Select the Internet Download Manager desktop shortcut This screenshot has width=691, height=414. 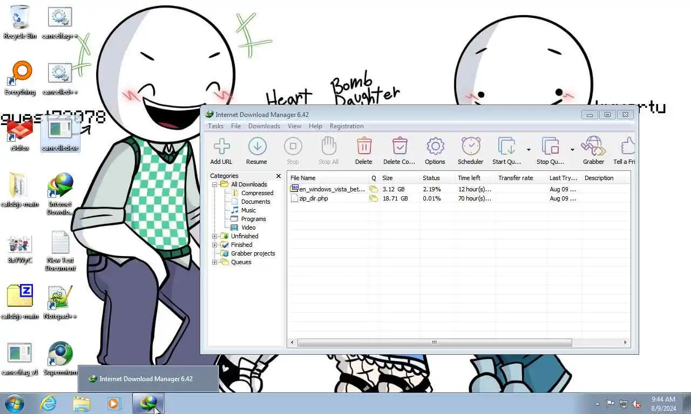coord(60,193)
